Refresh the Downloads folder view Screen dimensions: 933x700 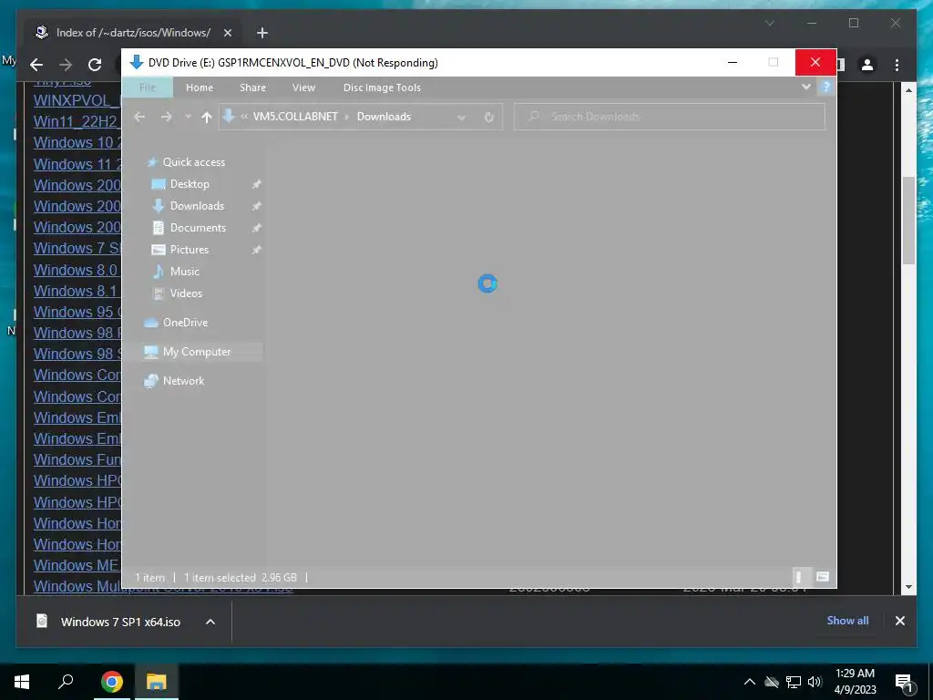click(488, 117)
